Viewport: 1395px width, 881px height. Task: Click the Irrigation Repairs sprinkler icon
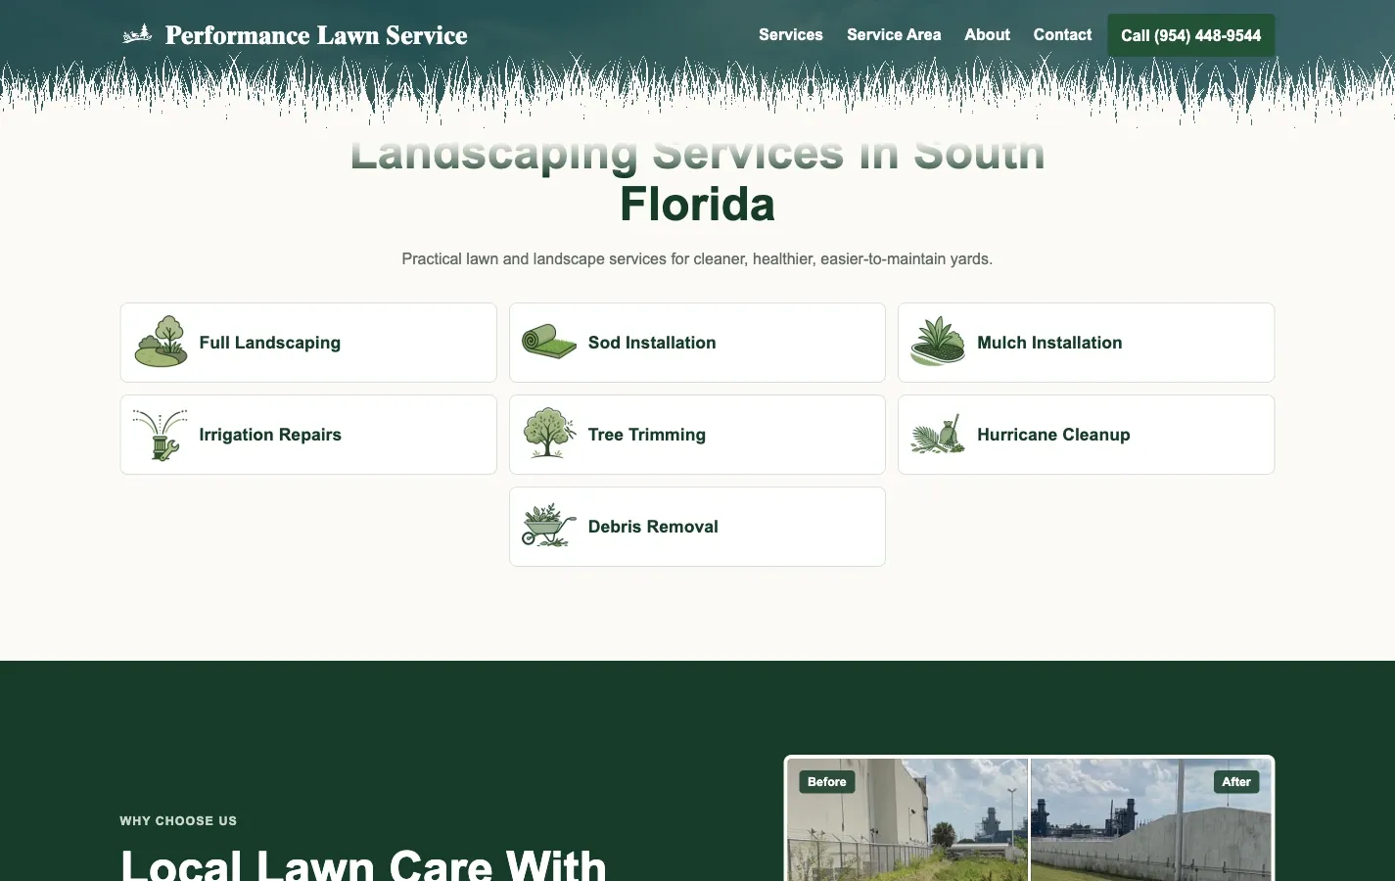tap(161, 435)
